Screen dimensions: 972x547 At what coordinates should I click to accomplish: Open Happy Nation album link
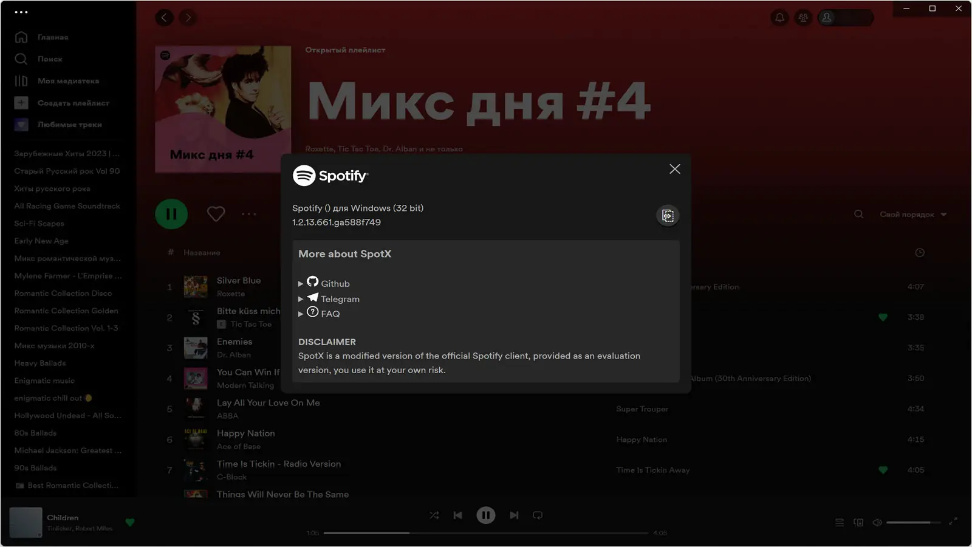pos(642,439)
